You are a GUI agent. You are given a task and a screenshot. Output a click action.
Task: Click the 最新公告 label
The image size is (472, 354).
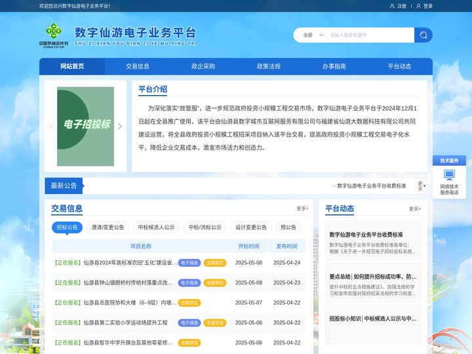64,186
